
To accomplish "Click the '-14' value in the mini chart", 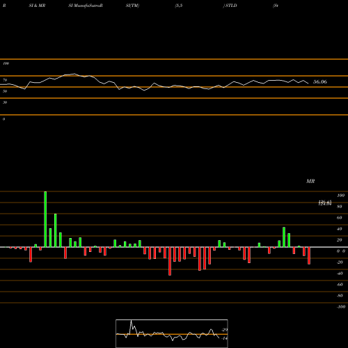I will (x=224, y=338).
